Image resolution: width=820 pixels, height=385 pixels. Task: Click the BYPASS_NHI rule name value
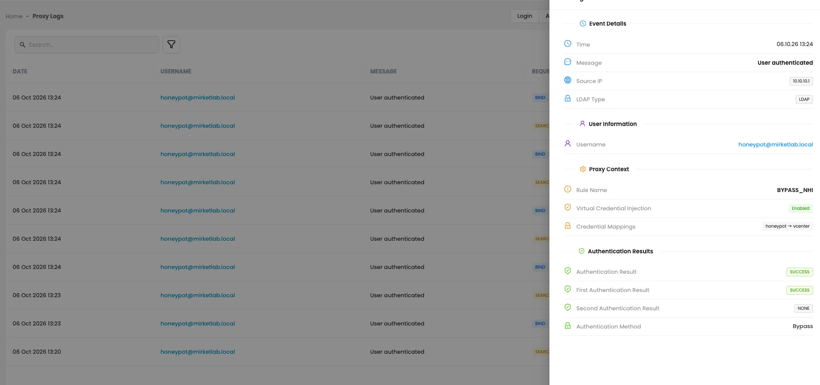(x=795, y=190)
